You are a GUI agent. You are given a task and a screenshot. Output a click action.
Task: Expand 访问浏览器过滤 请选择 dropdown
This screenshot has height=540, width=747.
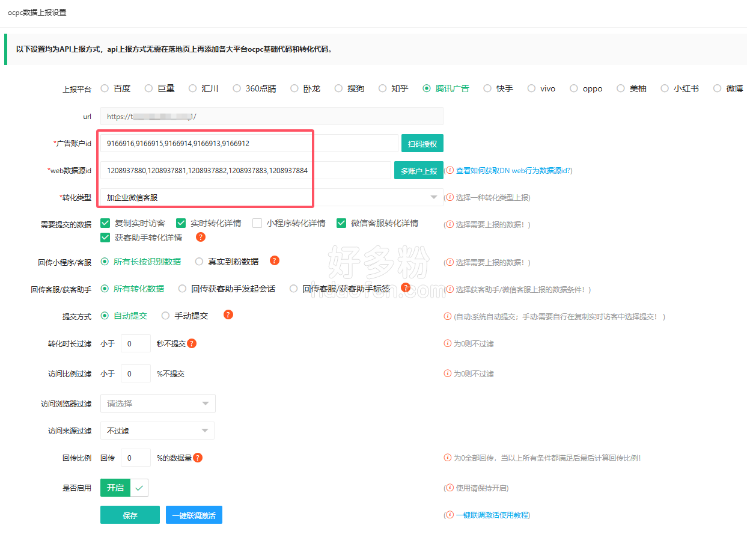click(x=157, y=403)
